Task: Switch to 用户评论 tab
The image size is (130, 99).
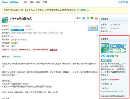Action: tap(17, 57)
